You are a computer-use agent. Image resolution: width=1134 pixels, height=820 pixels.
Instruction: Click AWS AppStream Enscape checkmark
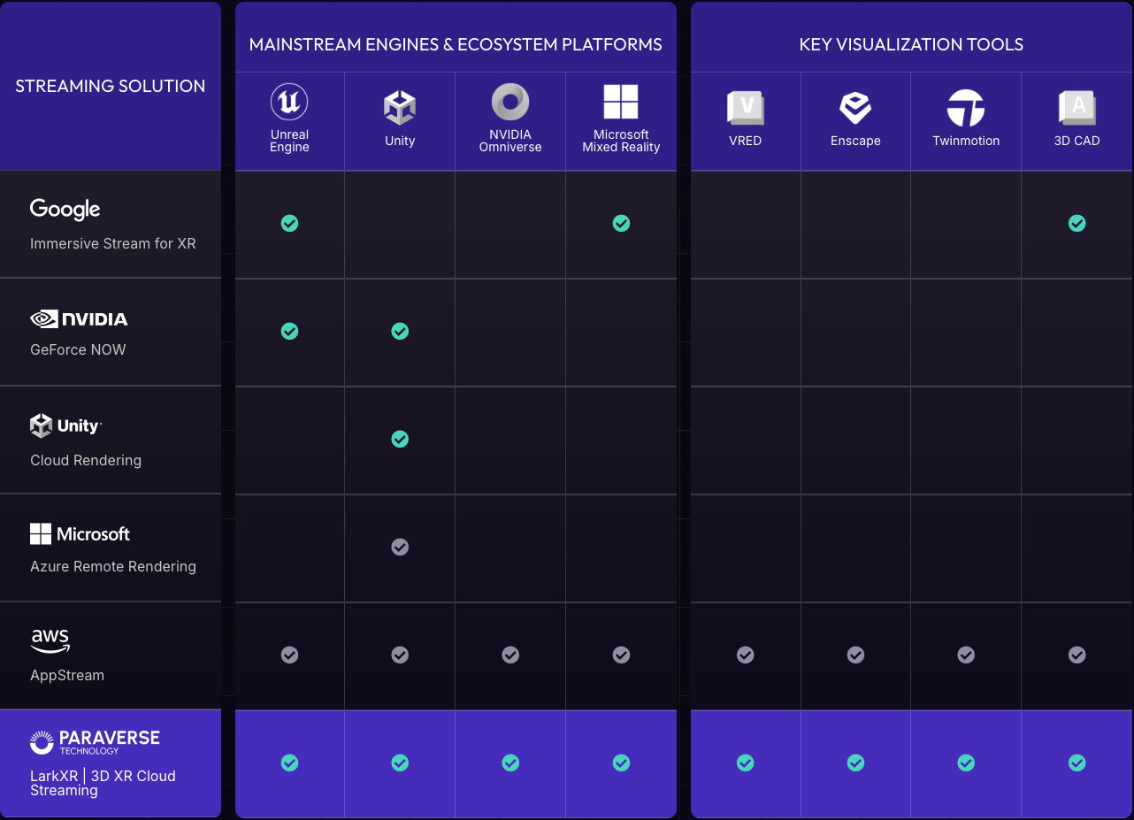point(855,655)
